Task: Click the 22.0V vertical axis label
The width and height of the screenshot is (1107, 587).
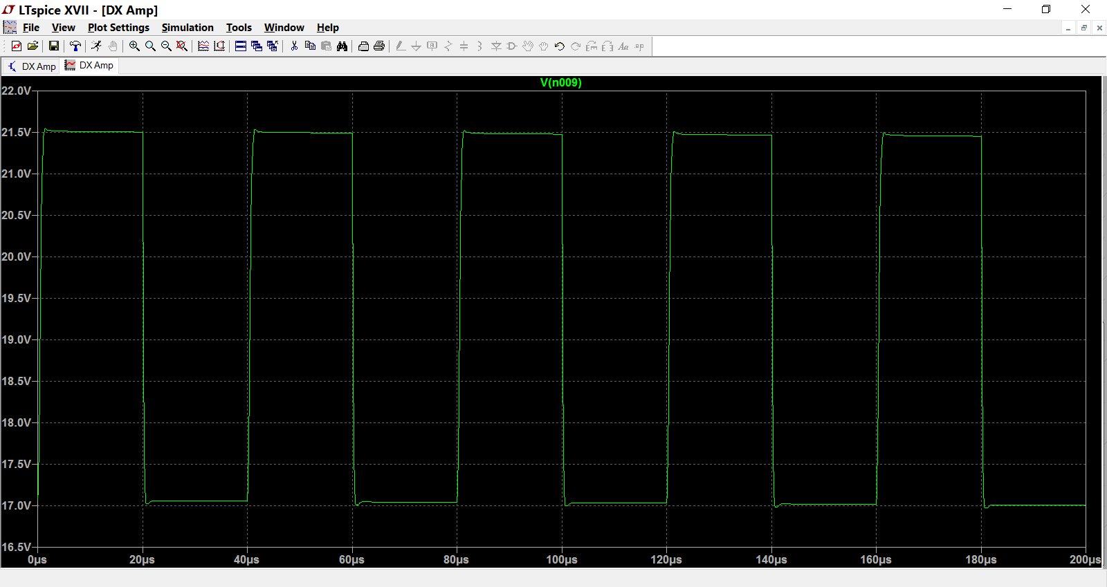Action: (x=16, y=91)
